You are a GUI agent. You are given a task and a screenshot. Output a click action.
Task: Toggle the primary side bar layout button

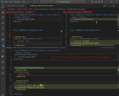pos(93,2)
